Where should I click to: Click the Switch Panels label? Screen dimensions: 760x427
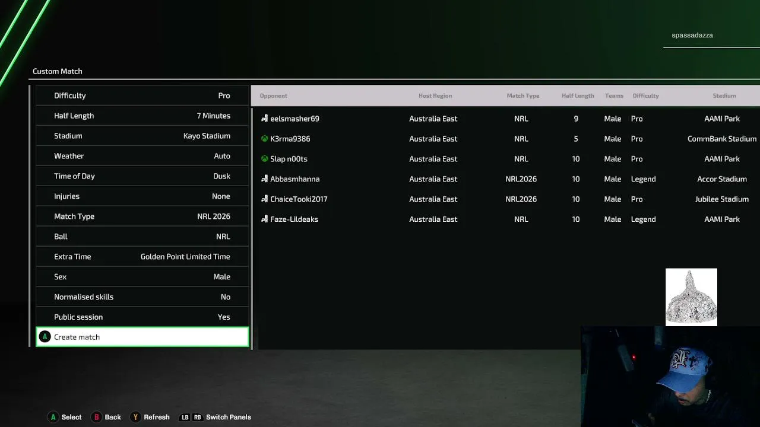(229, 417)
